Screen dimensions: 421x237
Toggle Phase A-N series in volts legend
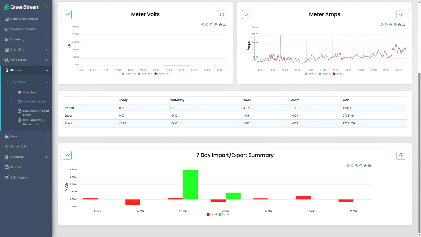[x=129, y=74]
